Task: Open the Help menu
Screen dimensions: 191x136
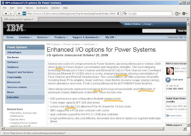Action: point(65,8)
